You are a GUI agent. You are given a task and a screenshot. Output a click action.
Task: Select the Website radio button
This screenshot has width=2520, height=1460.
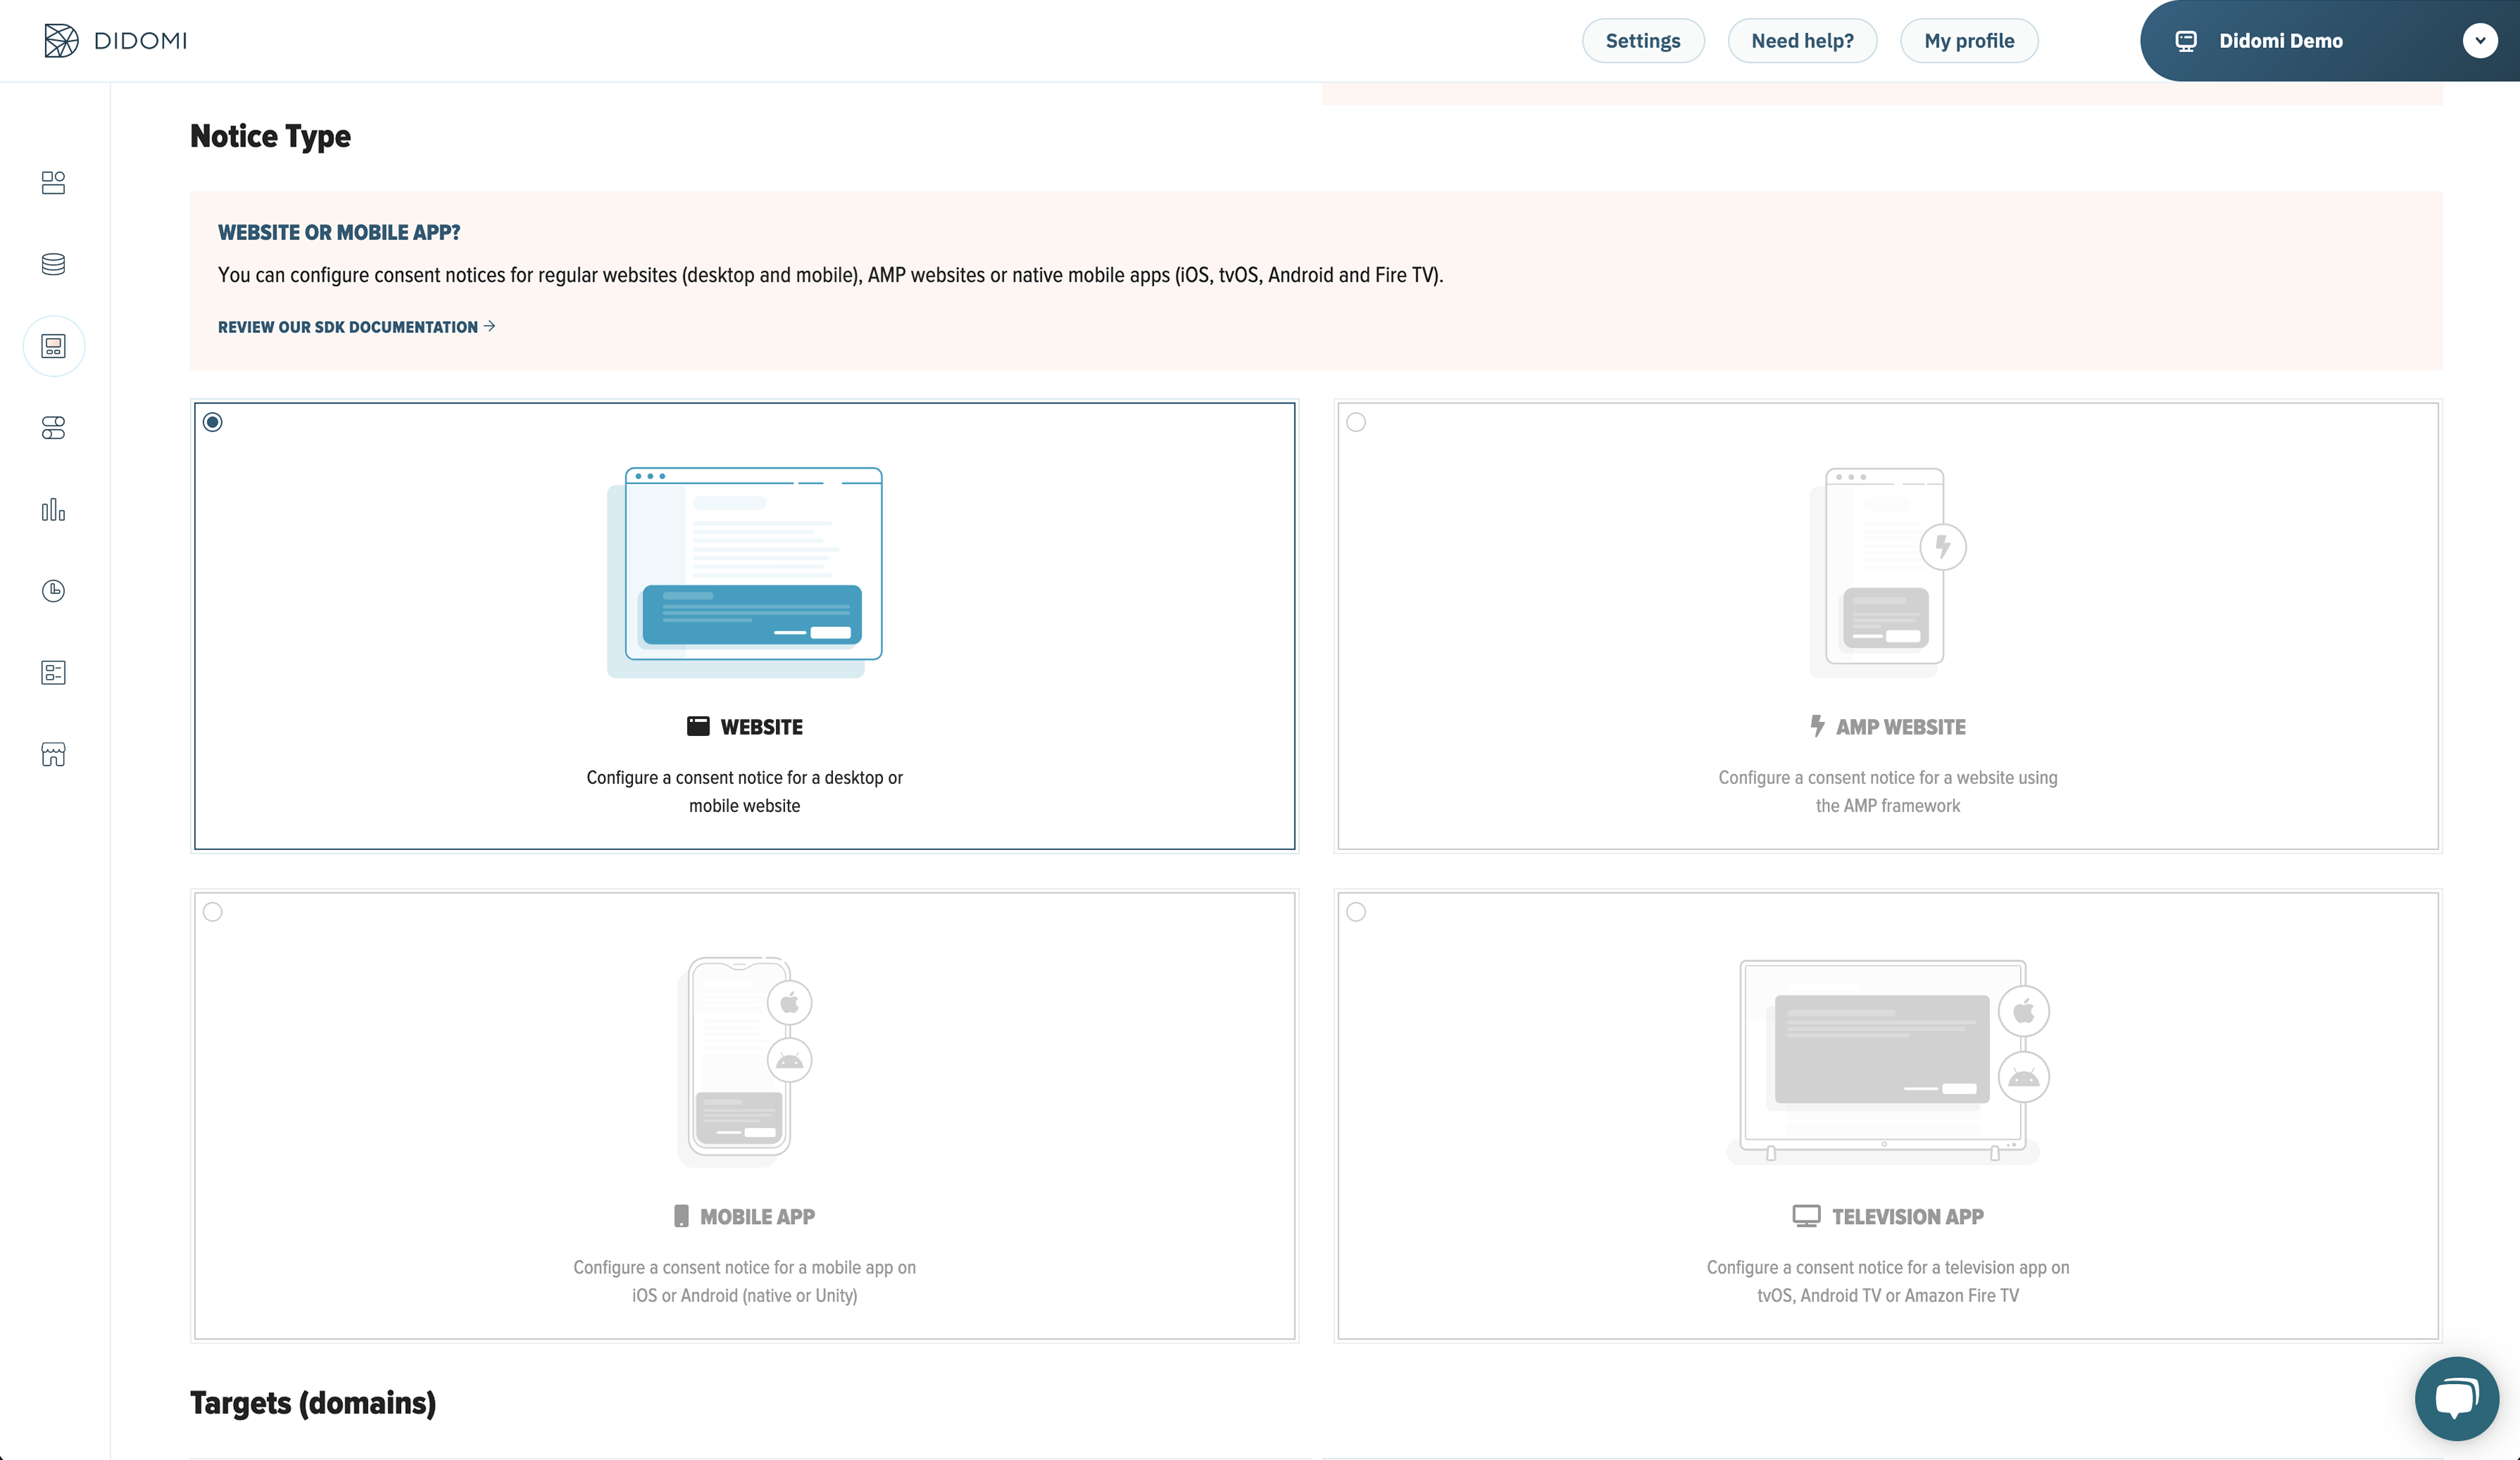click(x=212, y=422)
